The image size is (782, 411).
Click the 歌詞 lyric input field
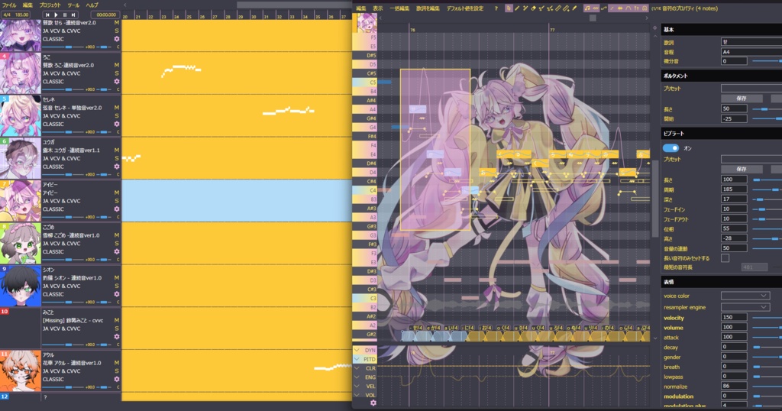coord(751,42)
